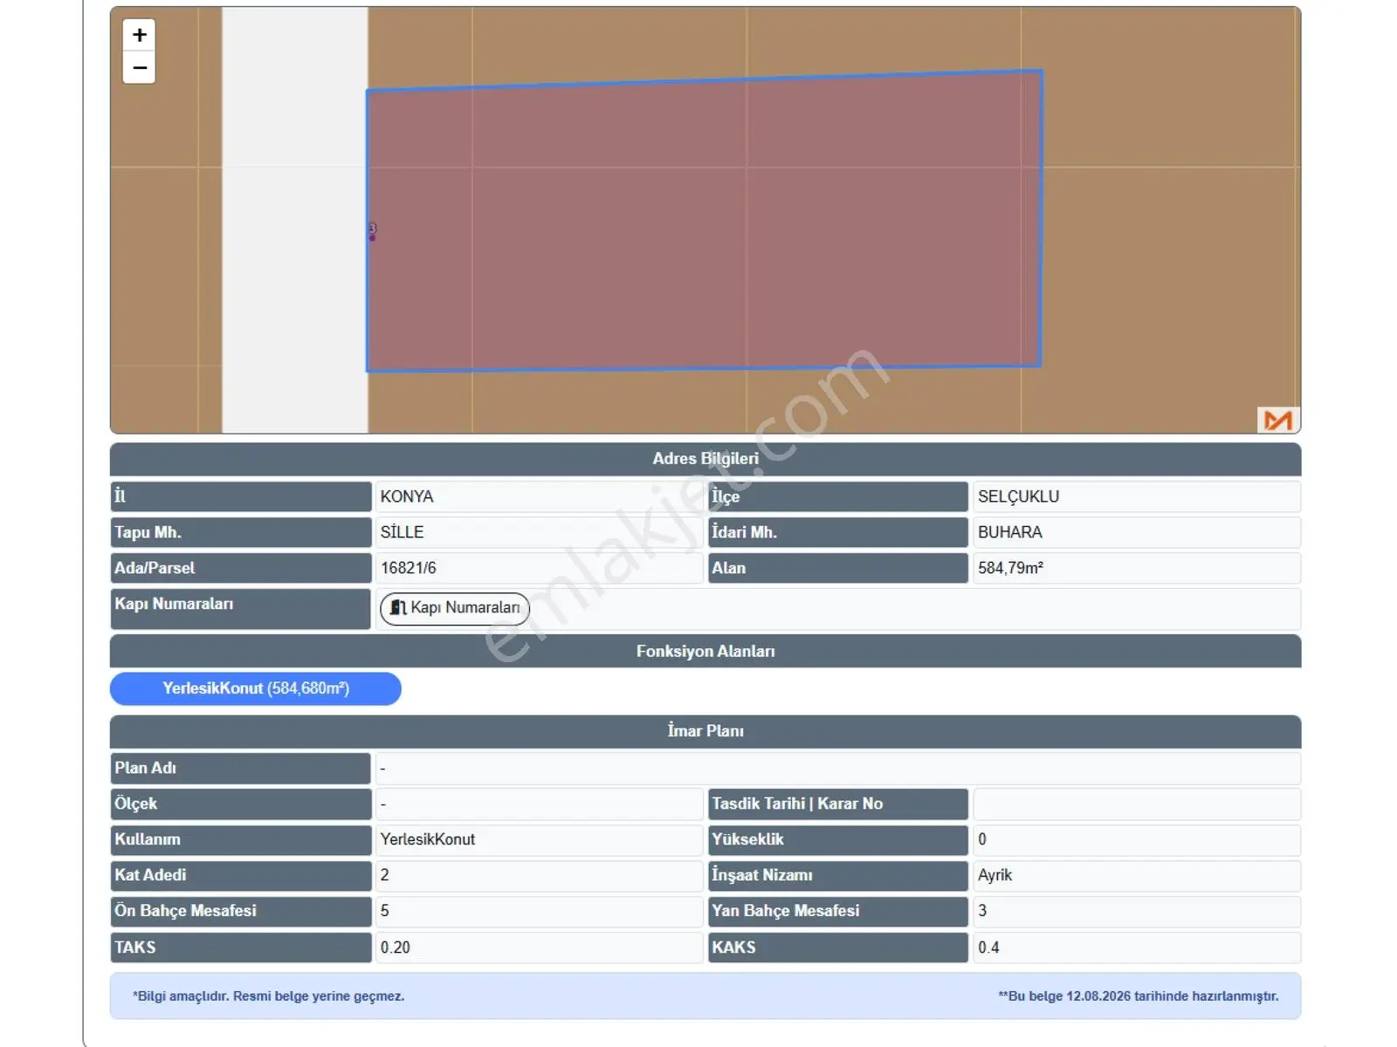Image resolution: width=1397 pixels, height=1047 pixels.
Task: Click the Kat Adedi value 2
Action: pos(385,875)
